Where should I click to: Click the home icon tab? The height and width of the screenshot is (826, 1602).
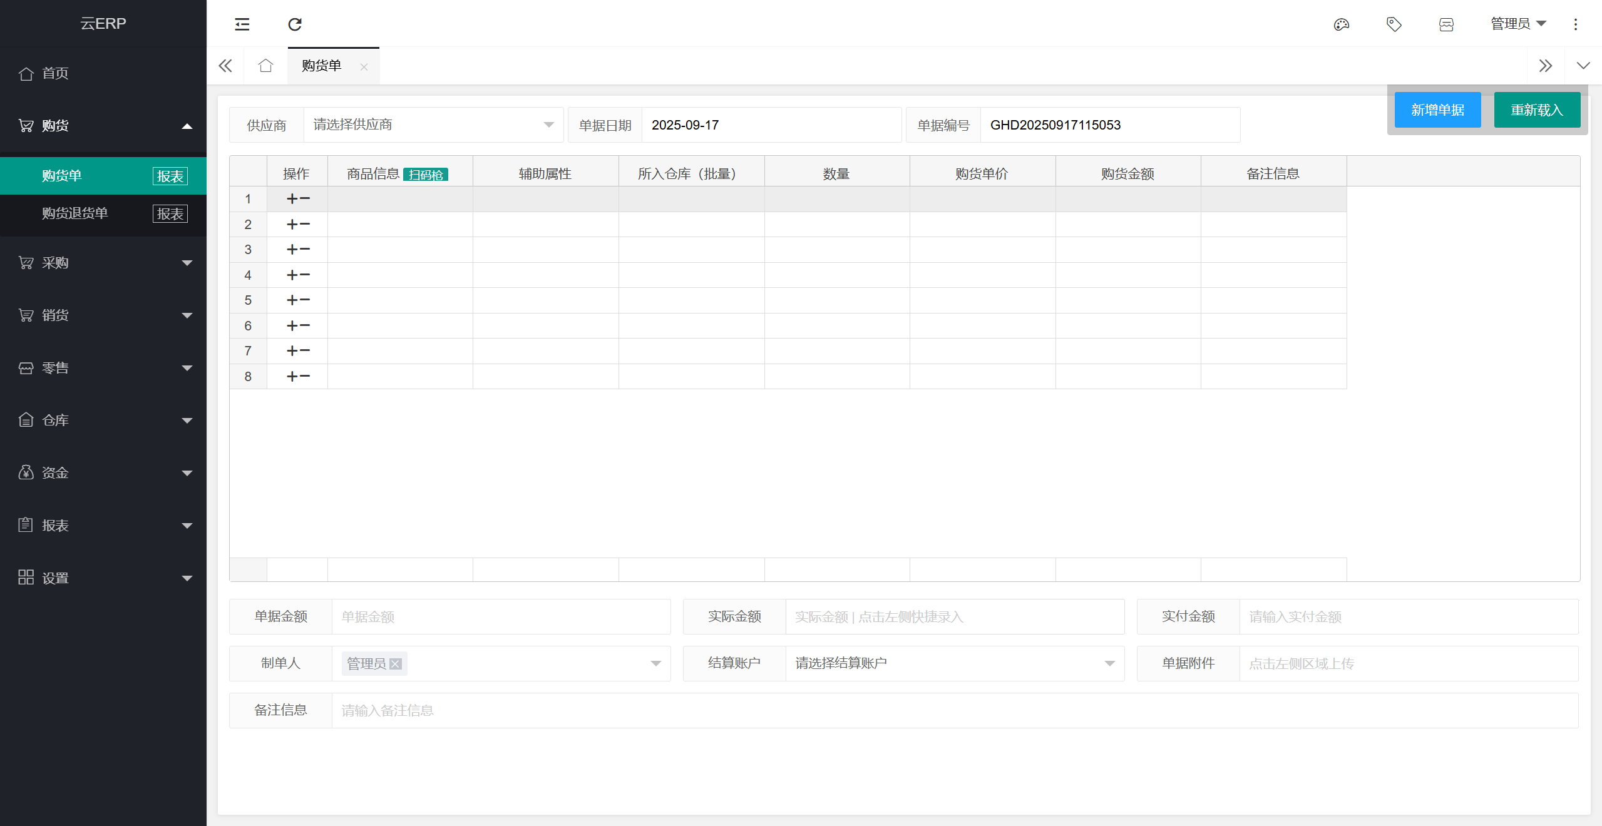265,66
